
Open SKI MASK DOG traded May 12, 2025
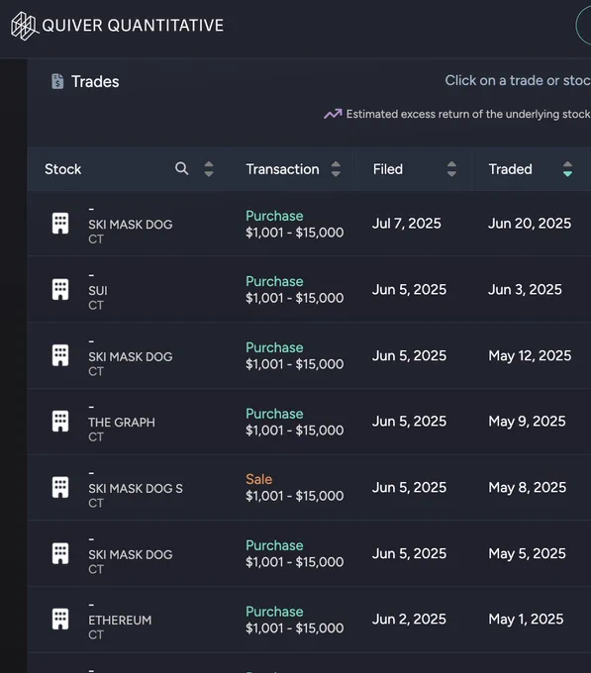click(131, 356)
